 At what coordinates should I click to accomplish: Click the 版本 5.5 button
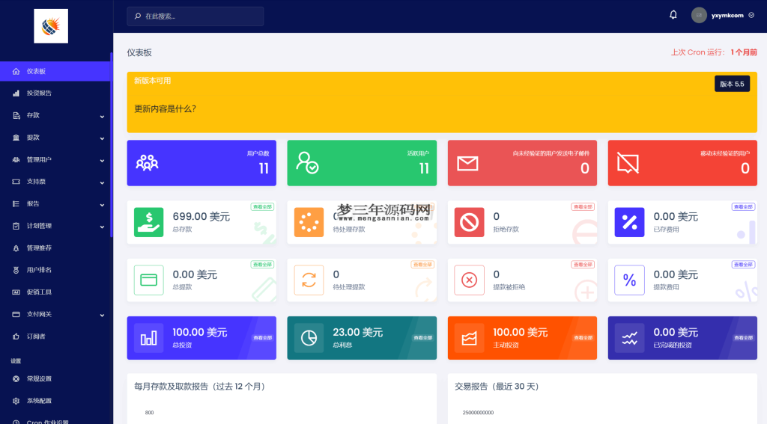coord(732,84)
